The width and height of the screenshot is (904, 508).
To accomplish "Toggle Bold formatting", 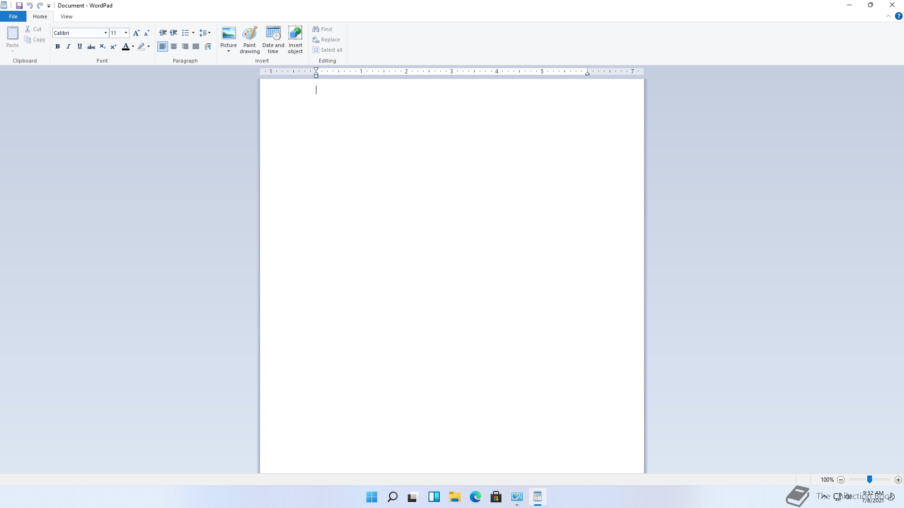I will click(57, 47).
